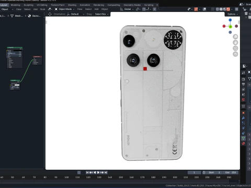Open the viewport Options dropdown
The width and height of the screenshot is (251, 188).
tap(233, 14)
